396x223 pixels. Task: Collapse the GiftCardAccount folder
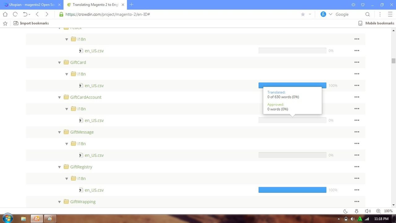pyautogui.click(x=59, y=98)
